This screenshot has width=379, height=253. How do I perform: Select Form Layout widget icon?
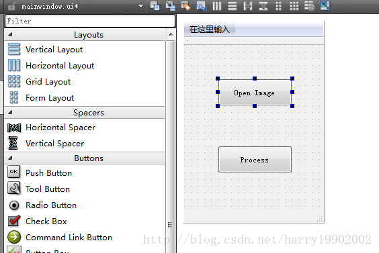pos(14,97)
